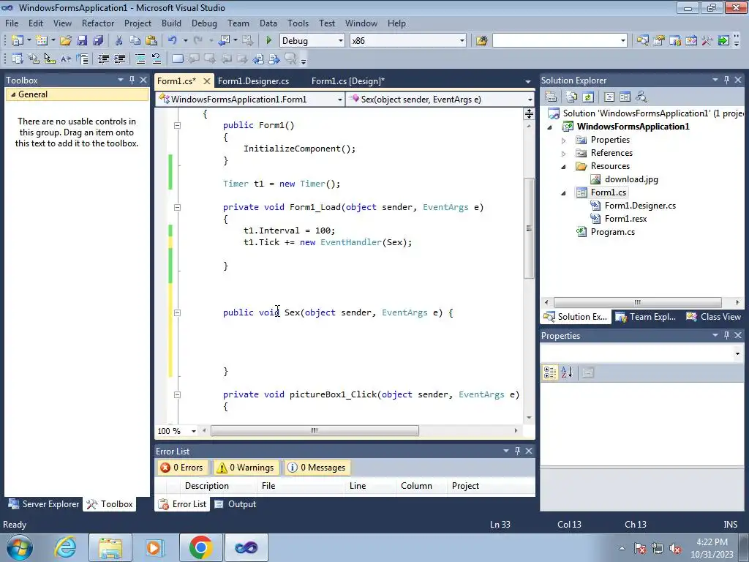Sort properties alphabetically with the A-Z icon
Image resolution: width=749 pixels, height=562 pixels.
[567, 372]
